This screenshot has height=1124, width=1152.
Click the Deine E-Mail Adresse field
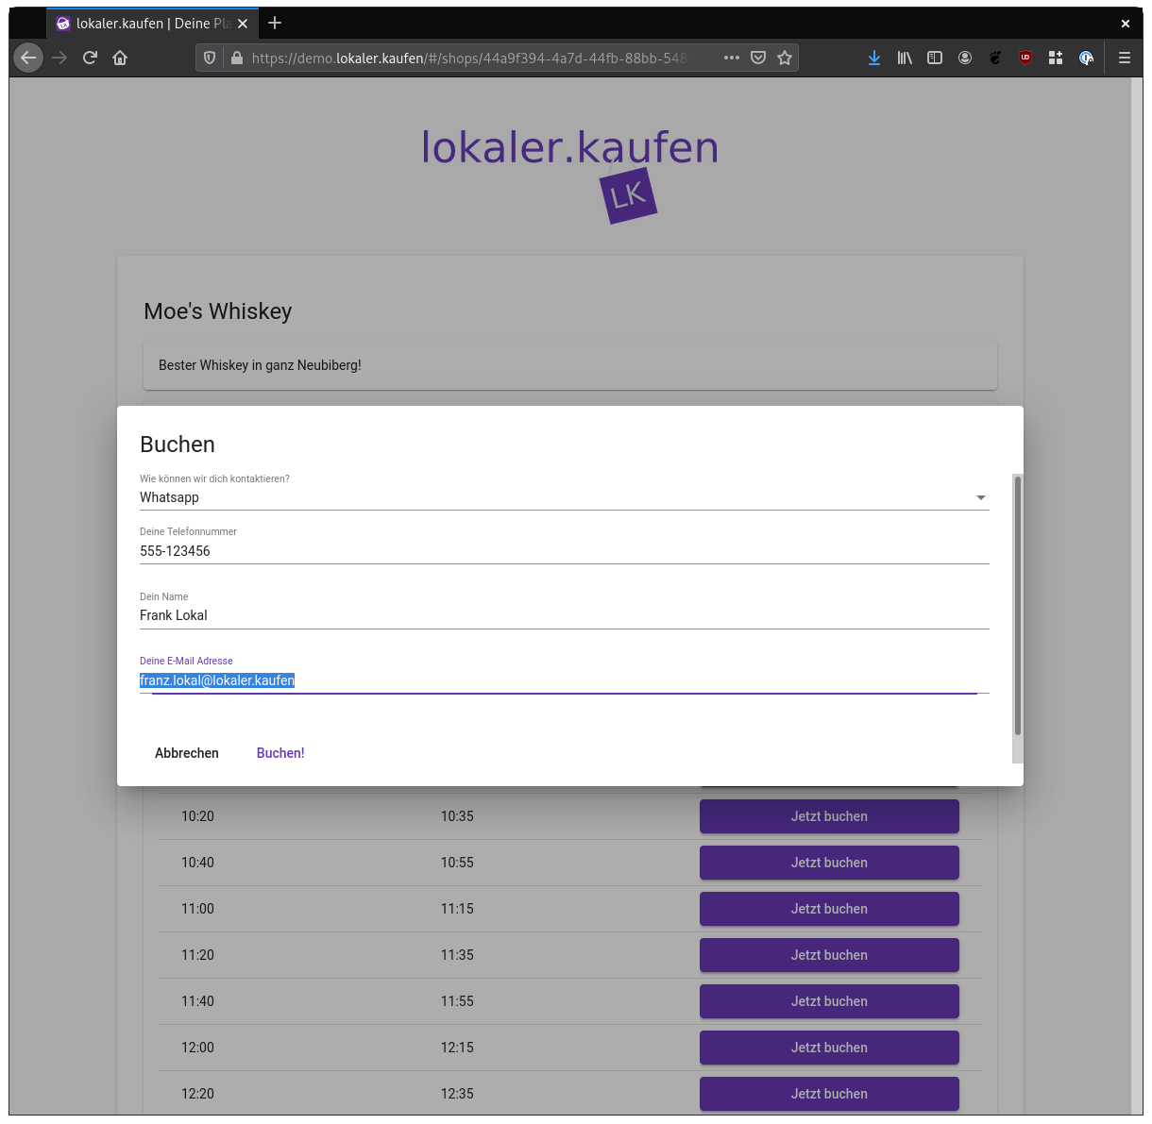click(565, 680)
